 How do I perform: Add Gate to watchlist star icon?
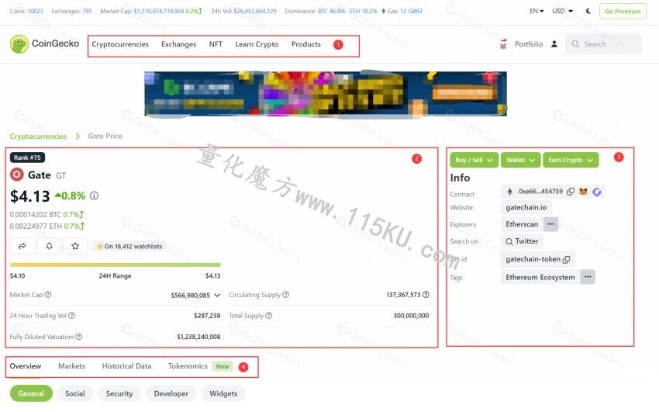[x=75, y=246]
